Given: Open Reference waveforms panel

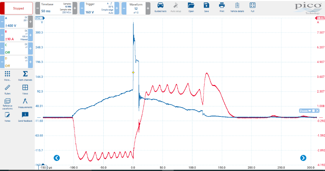Looking at the screenshot, I should tap(7, 101).
